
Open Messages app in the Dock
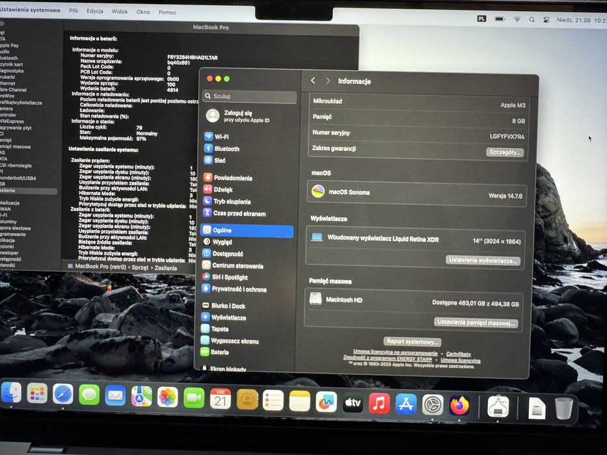[x=89, y=395]
